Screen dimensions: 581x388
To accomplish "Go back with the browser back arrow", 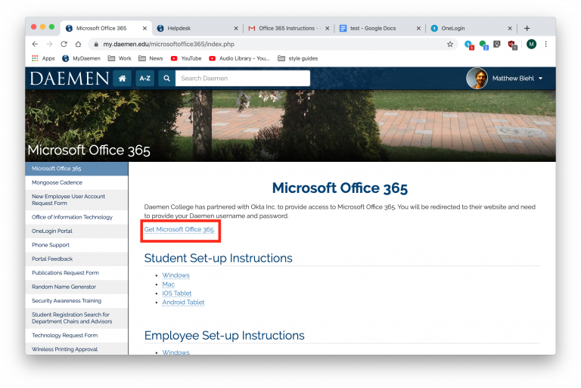I will click(x=36, y=44).
